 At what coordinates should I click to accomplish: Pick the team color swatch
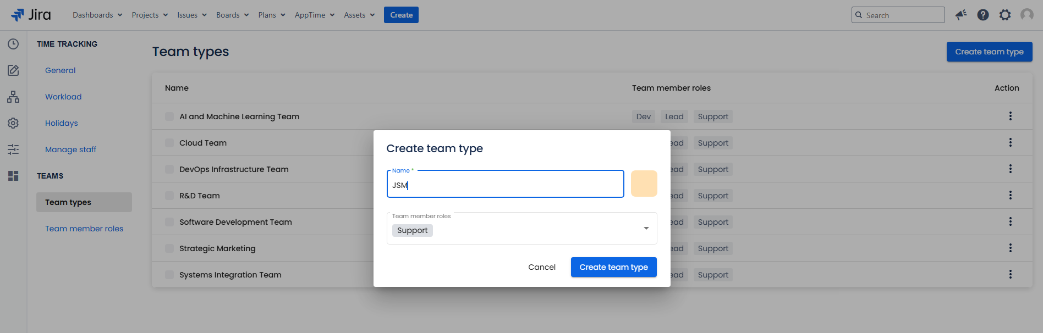[644, 184]
